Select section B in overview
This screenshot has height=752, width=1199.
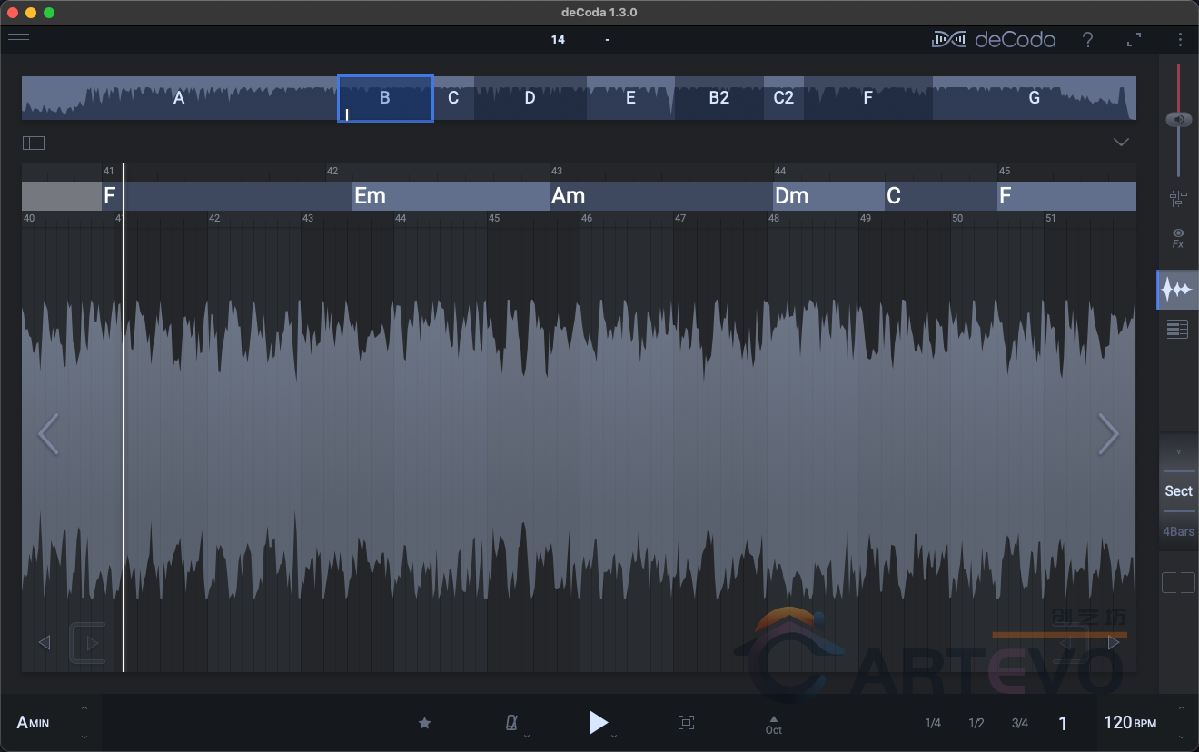pyautogui.click(x=385, y=98)
